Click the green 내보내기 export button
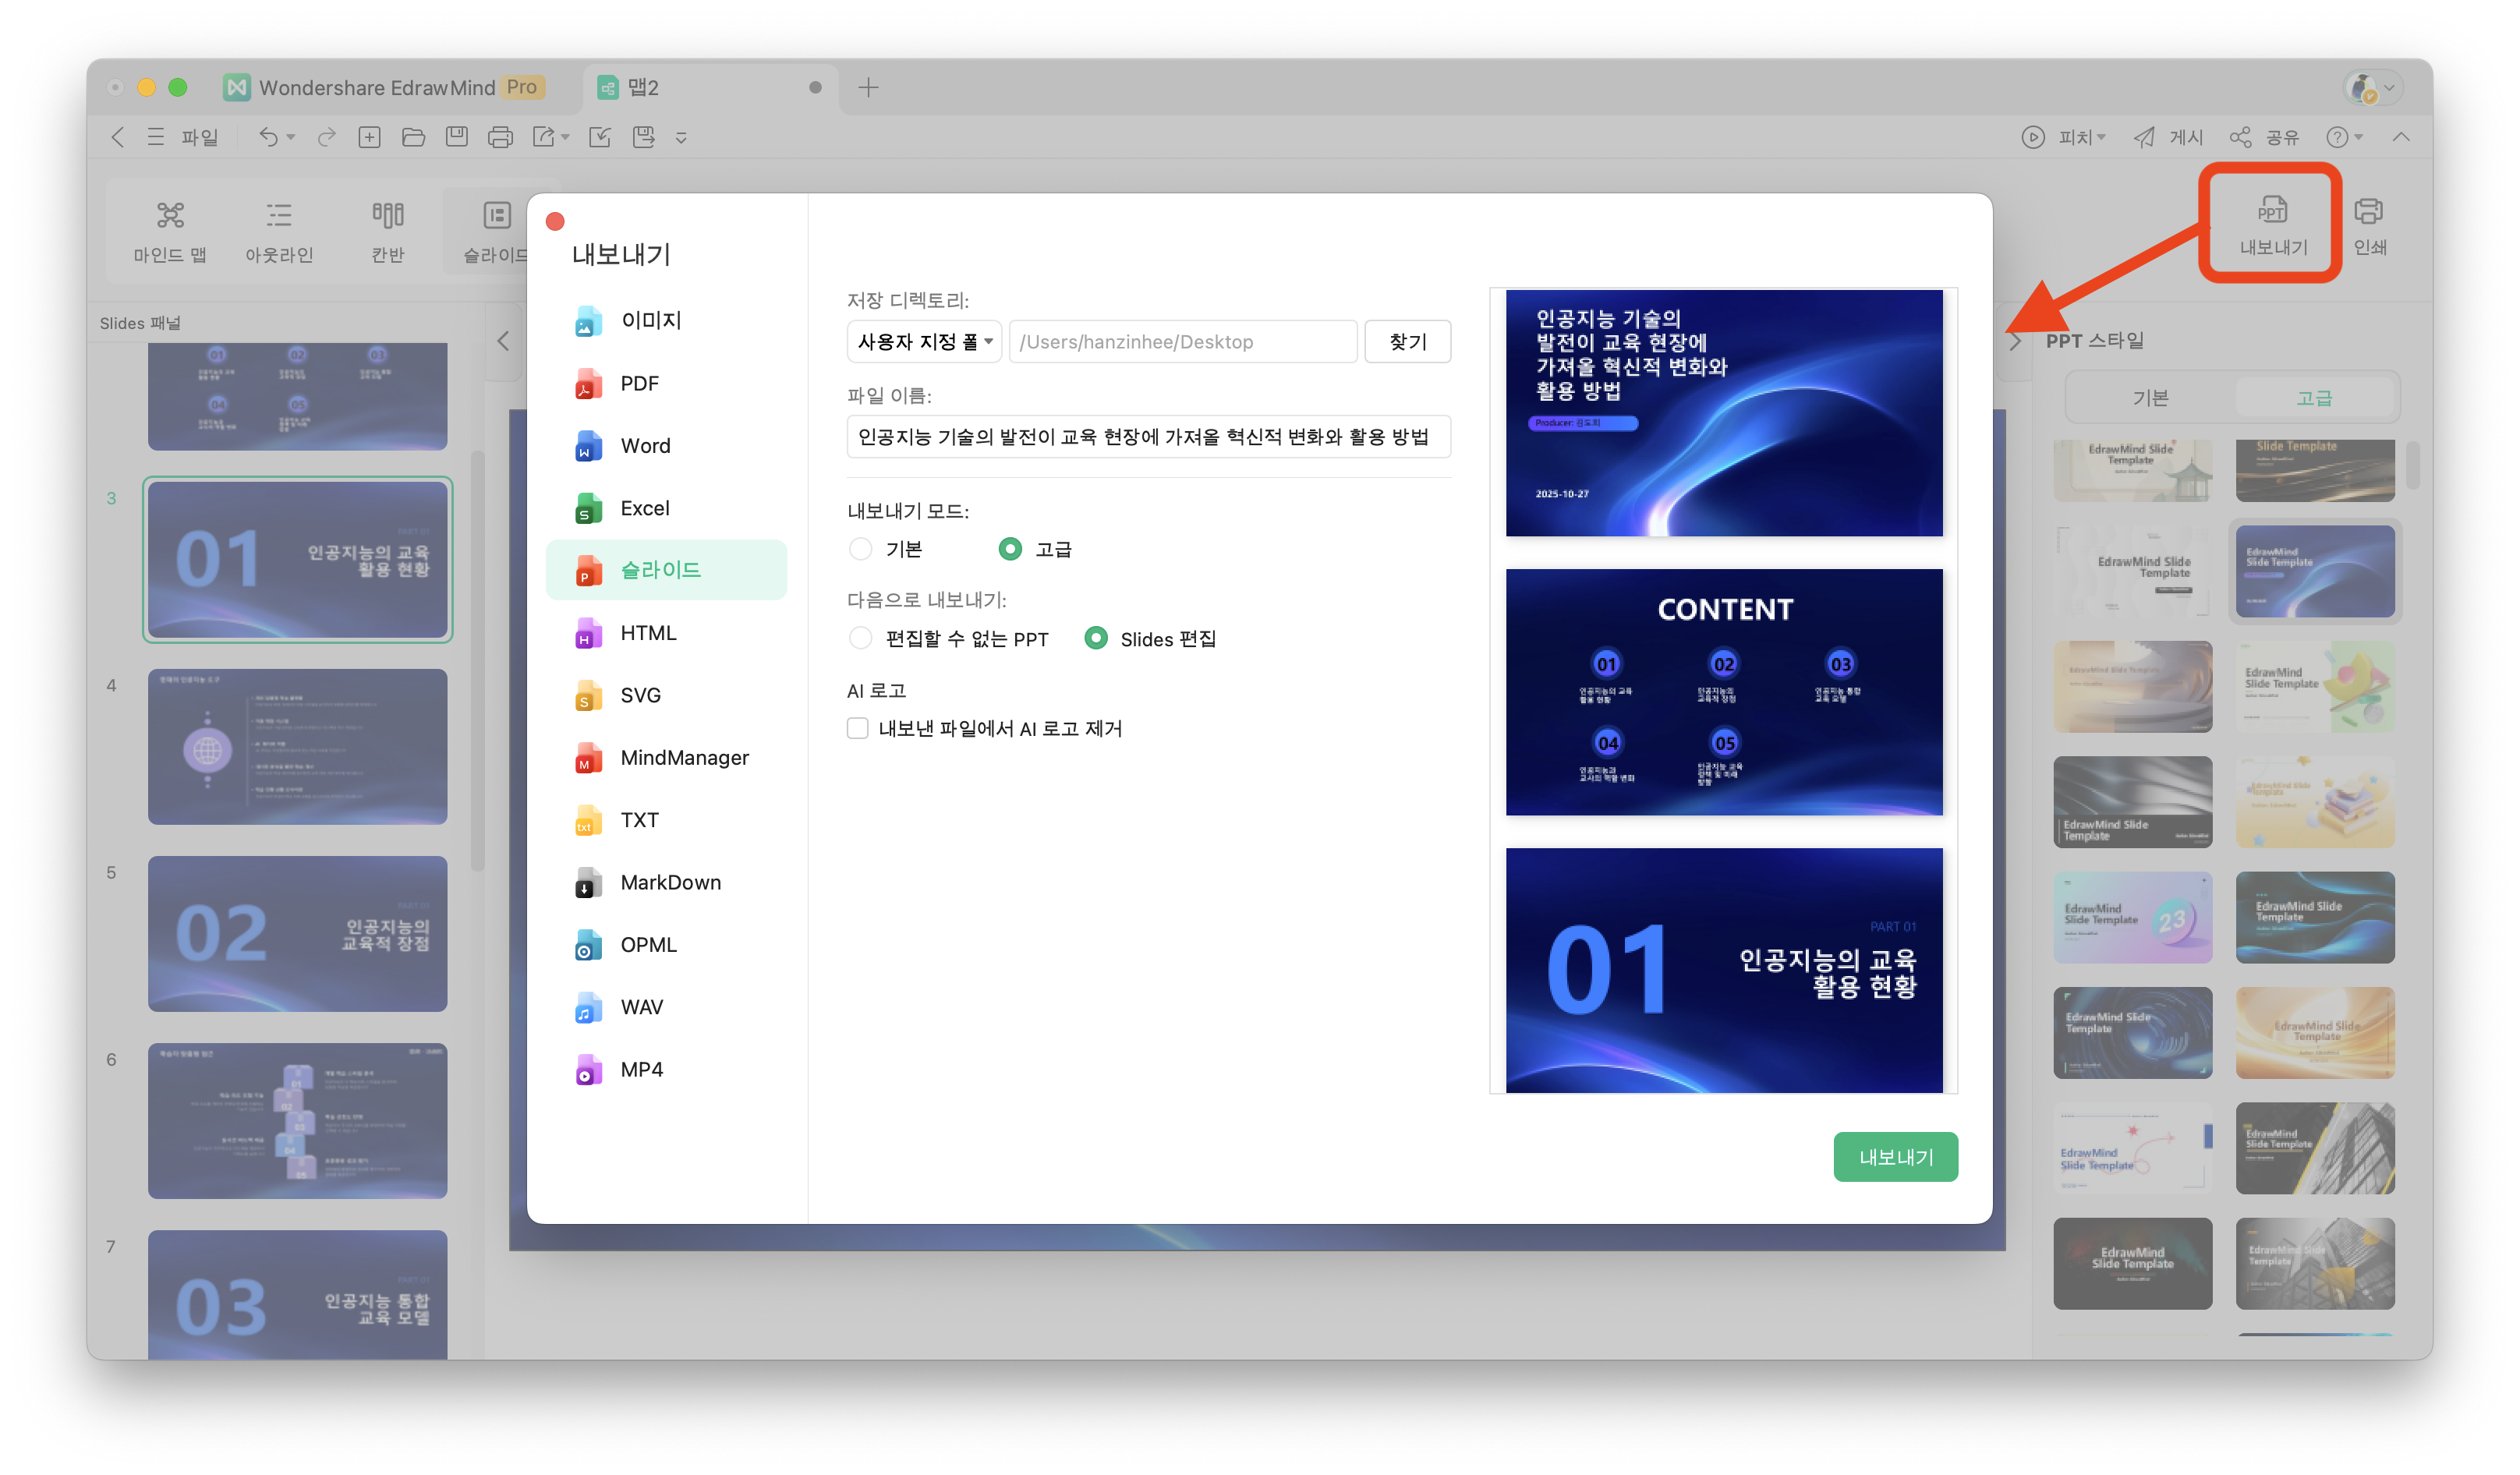The image size is (2520, 1475). pos(1895,1157)
